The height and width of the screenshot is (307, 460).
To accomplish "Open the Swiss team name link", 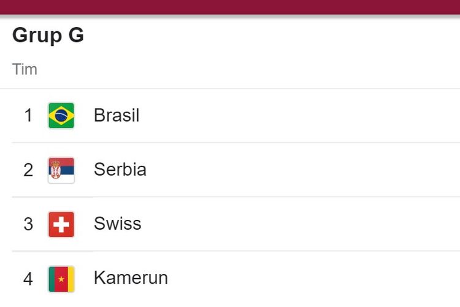I will 117,223.
